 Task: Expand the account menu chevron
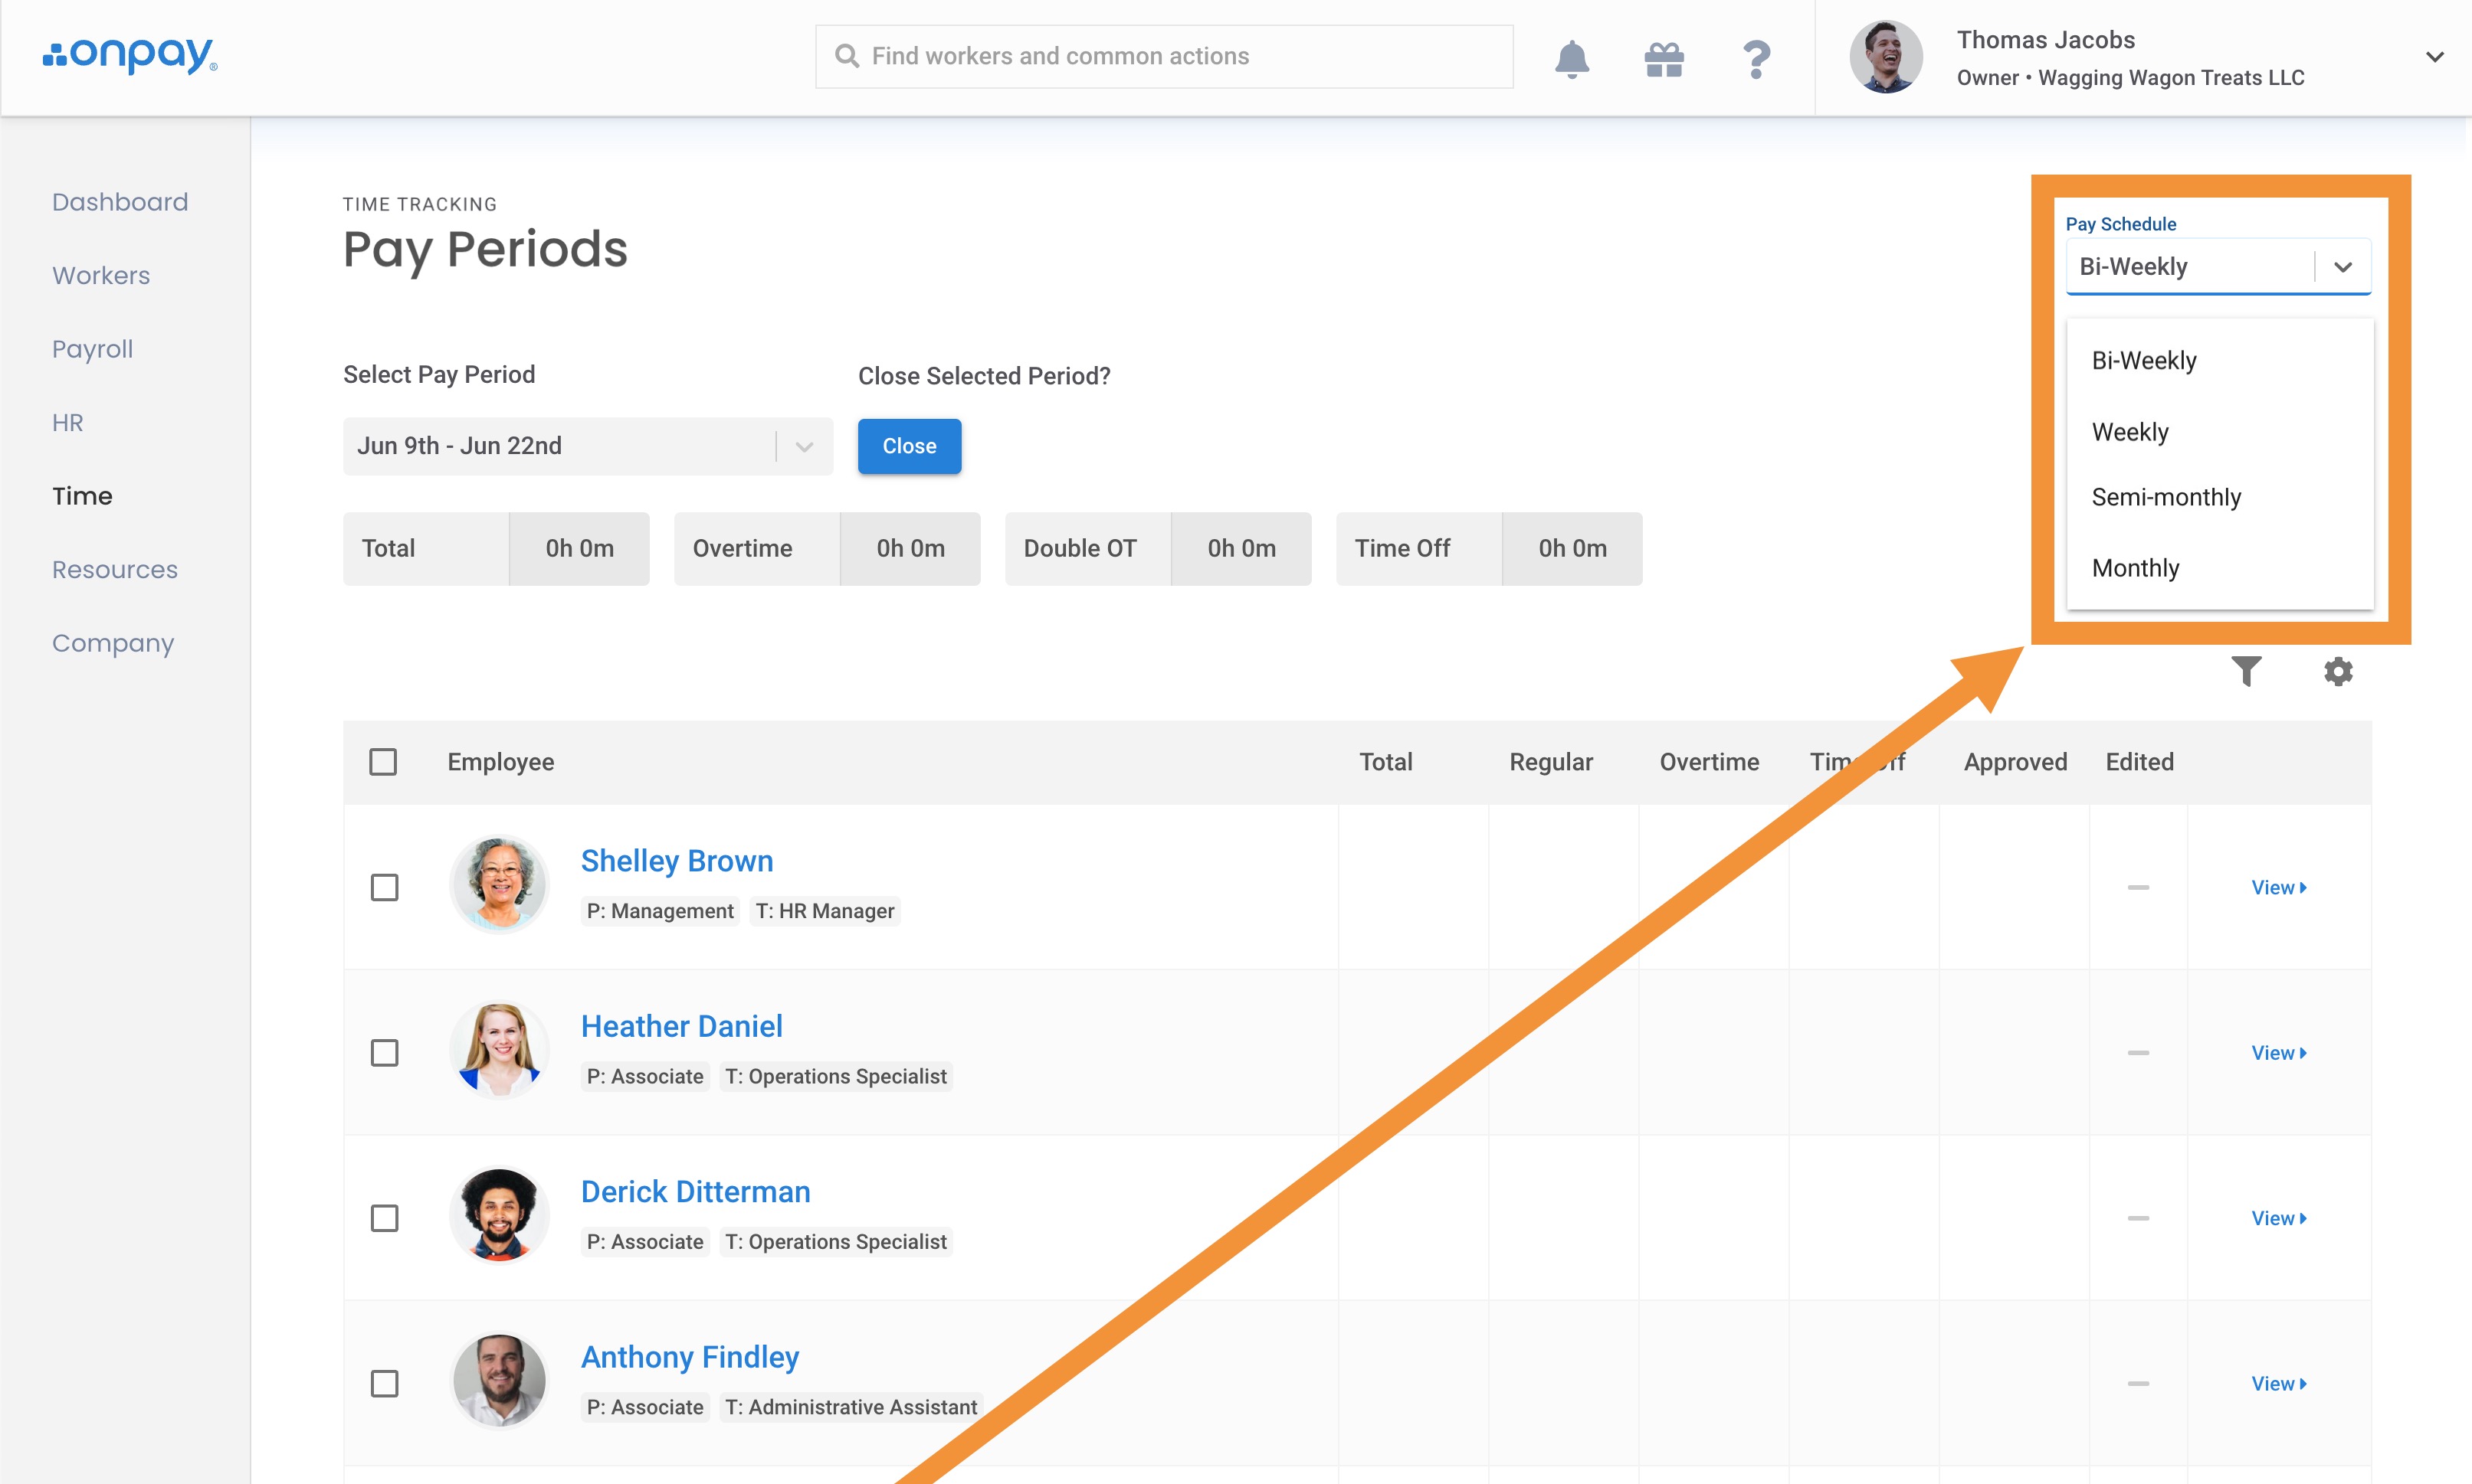(x=2435, y=57)
